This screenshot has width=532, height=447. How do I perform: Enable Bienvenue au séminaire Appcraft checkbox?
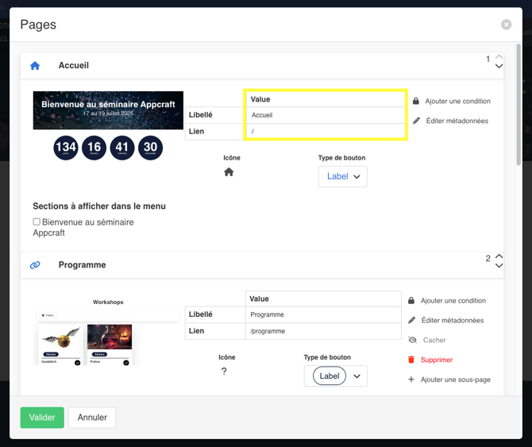37,222
